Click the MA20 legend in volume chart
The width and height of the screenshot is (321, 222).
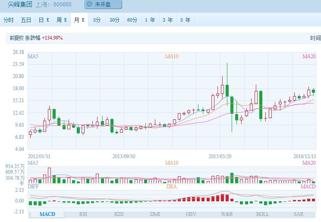coord(309,163)
